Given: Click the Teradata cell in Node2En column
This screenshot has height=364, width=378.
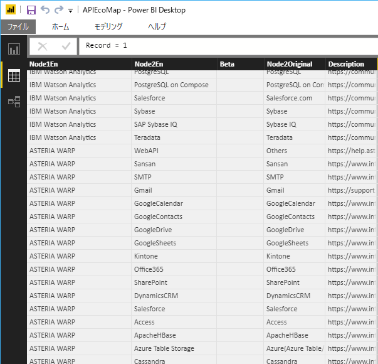Looking at the screenshot, I should [x=174, y=137].
